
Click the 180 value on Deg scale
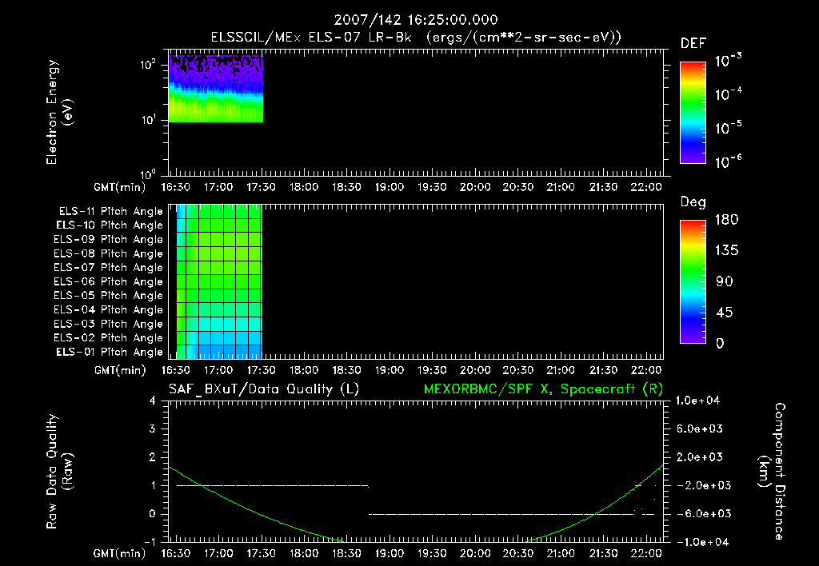(726, 220)
